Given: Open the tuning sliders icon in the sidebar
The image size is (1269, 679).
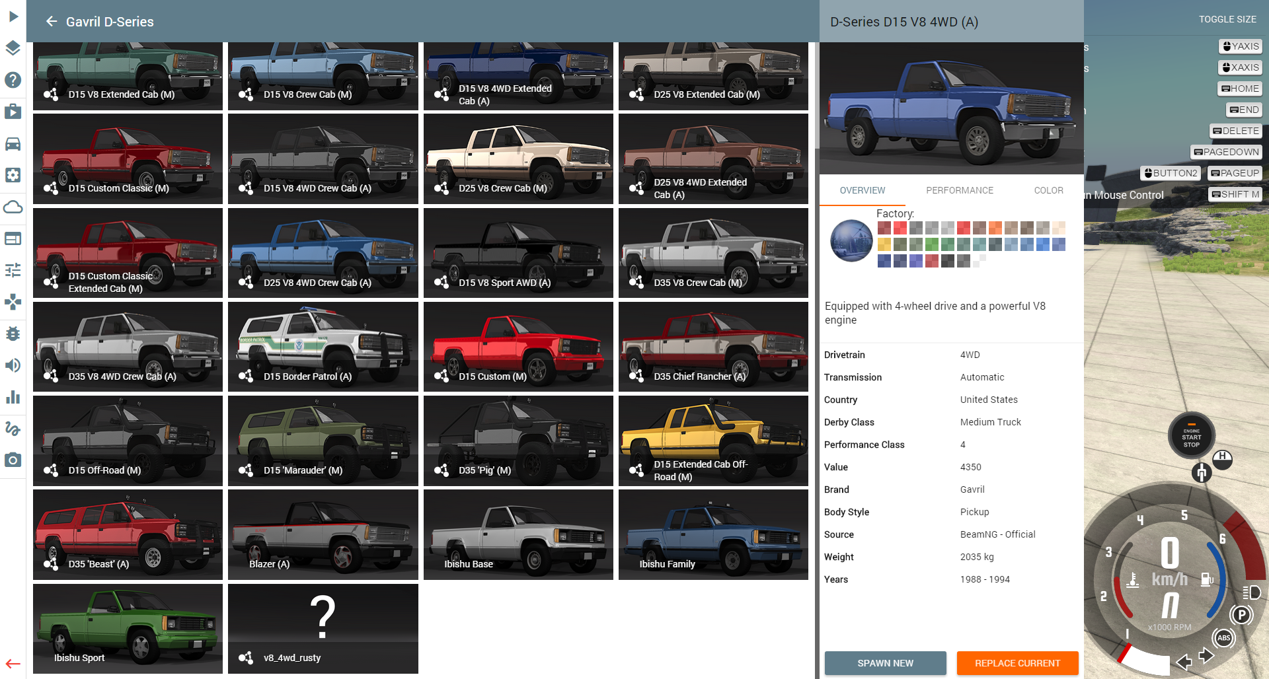Looking at the screenshot, I should click(x=13, y=270).
